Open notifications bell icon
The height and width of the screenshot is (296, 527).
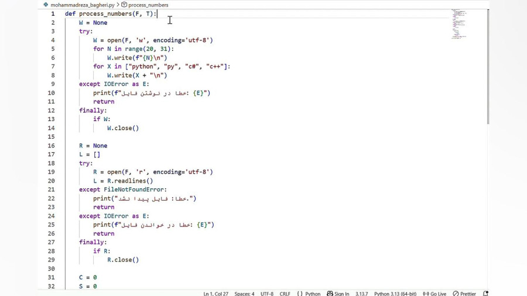coord(485,294)
